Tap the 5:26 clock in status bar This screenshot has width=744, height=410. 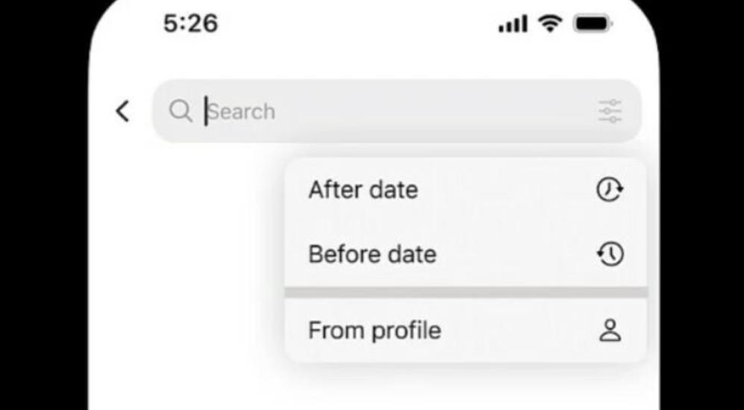191,23
